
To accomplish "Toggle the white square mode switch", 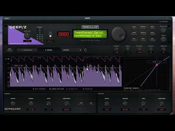I will pyautogui.click(x=50, y=36).
